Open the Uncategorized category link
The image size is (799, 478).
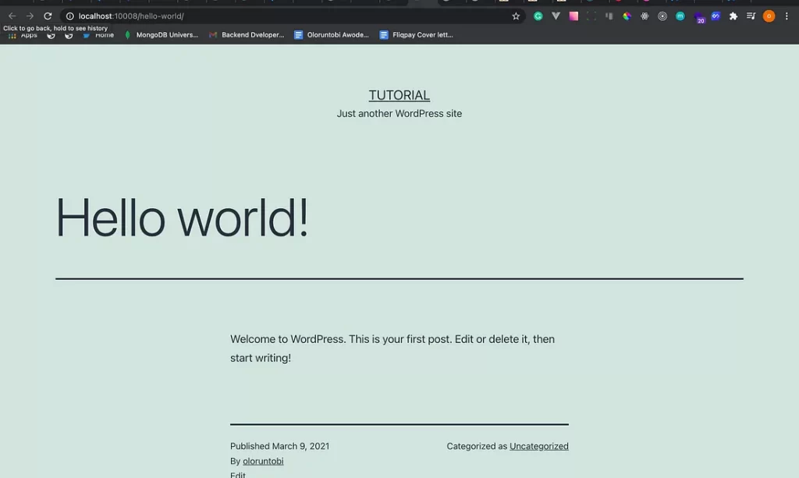(x=538, y=446)
